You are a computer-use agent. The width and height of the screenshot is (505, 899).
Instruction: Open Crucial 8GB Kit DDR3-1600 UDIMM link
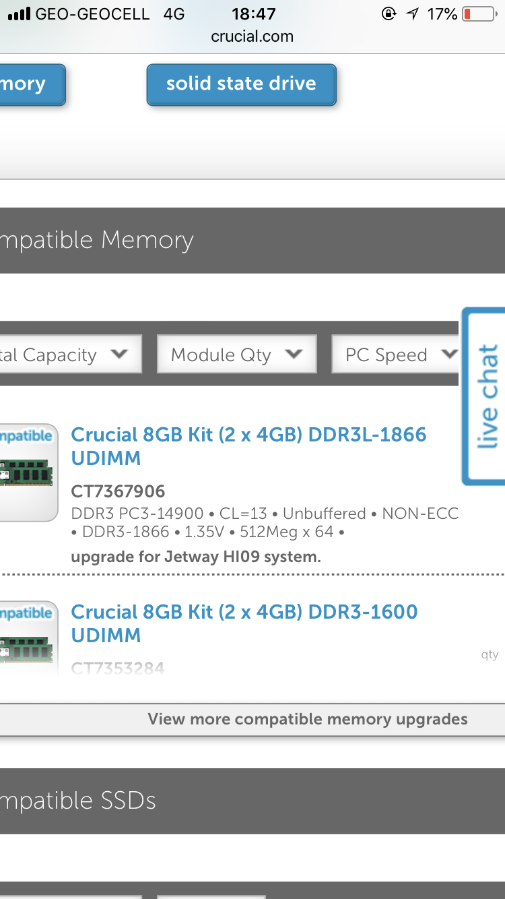[x=244, y=623]
